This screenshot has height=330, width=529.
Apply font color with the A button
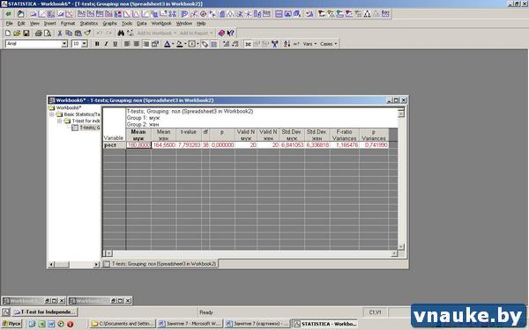pos(167,44)
